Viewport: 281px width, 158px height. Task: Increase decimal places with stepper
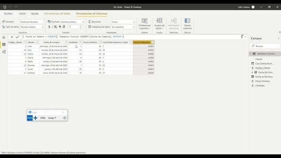click(80, 26)
